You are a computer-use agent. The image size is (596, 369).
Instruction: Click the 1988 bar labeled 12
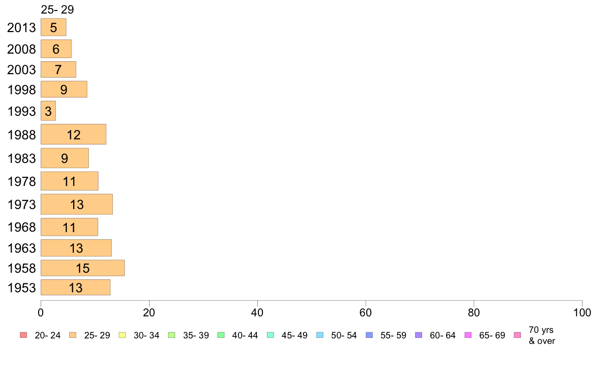(x=73, y=134)
